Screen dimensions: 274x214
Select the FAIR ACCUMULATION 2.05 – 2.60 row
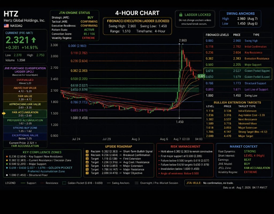tap(25, 114)
